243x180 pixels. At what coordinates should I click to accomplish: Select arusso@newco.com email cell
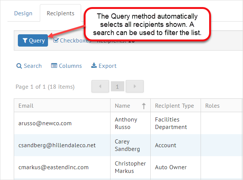pos(62,123)
